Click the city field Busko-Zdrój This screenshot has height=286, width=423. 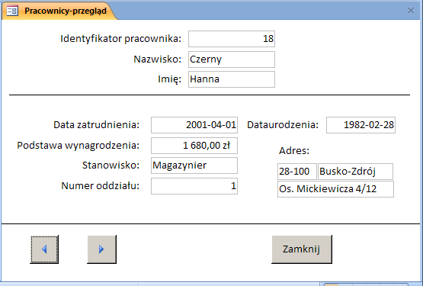pos(356,172)
